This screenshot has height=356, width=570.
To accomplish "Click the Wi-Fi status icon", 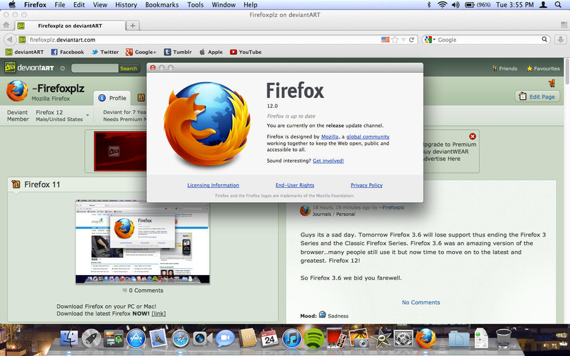I will 442,4.
